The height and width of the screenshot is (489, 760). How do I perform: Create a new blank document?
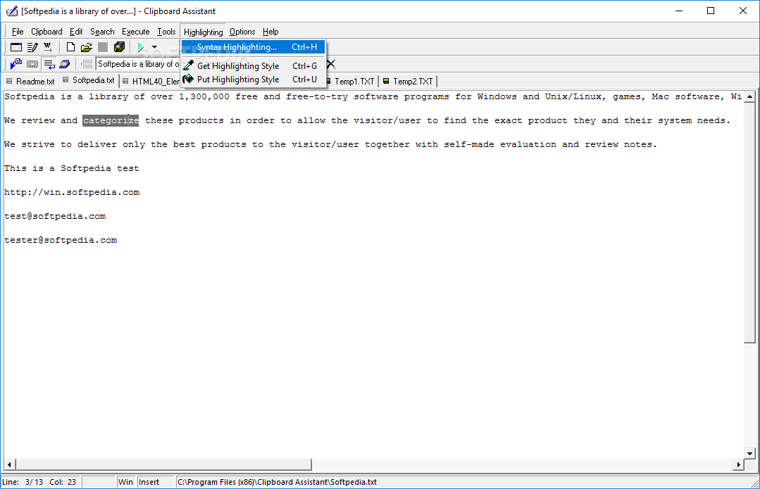click(70, 47)
